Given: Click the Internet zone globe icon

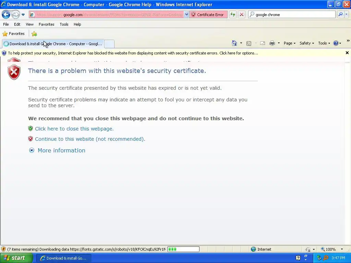Looking at the screenshot, I should (x=253, y=249).
